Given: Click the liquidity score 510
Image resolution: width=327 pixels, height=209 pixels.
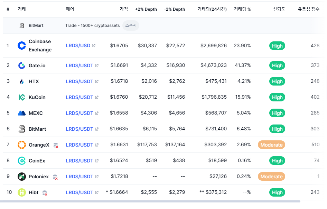Looking at the screenshot, I should [x=315, y=145].
